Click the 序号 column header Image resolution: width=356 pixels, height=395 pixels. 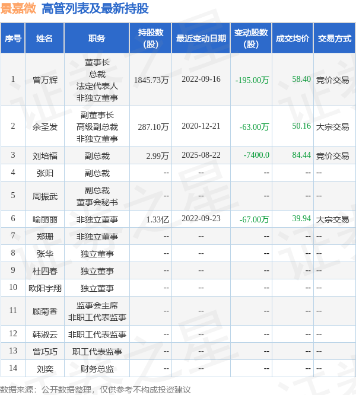click(13, 39)
